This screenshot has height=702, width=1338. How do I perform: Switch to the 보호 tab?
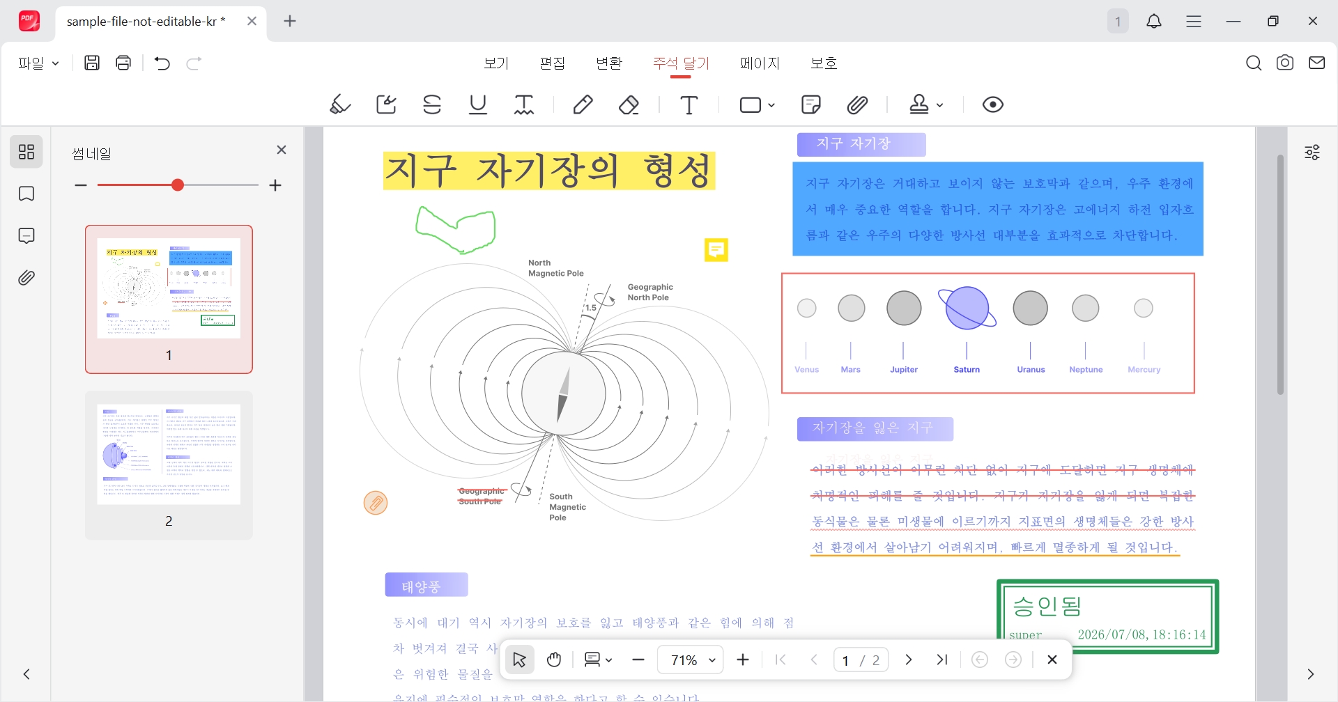[x=824, y=63]
